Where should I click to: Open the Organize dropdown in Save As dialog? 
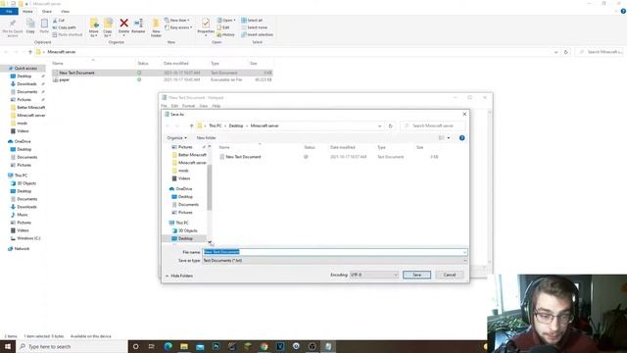[x=176, y=138]
